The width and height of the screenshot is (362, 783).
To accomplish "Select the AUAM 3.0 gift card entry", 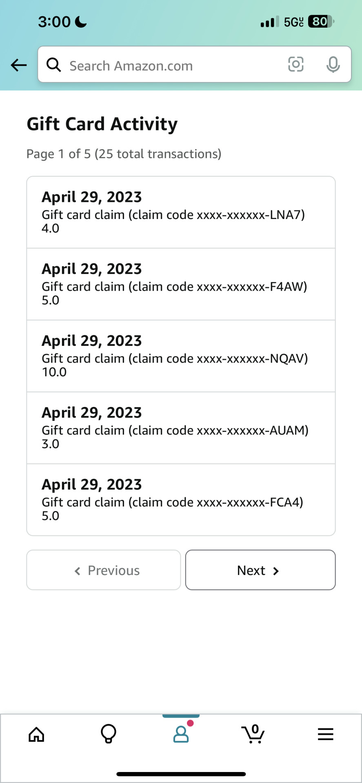I will [x=181, y=428].
